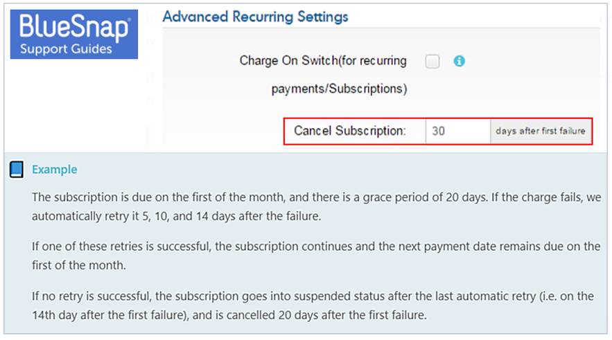This screenshot has height=340, width=612.
Task: Click the BlueSnap logo wordmark
Action: click(x=73, y=29)
